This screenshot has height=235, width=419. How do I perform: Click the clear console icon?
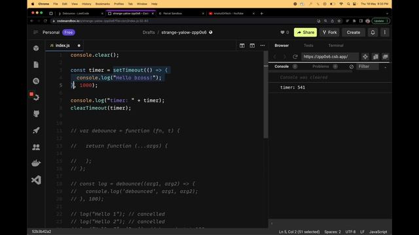[352, 67]
